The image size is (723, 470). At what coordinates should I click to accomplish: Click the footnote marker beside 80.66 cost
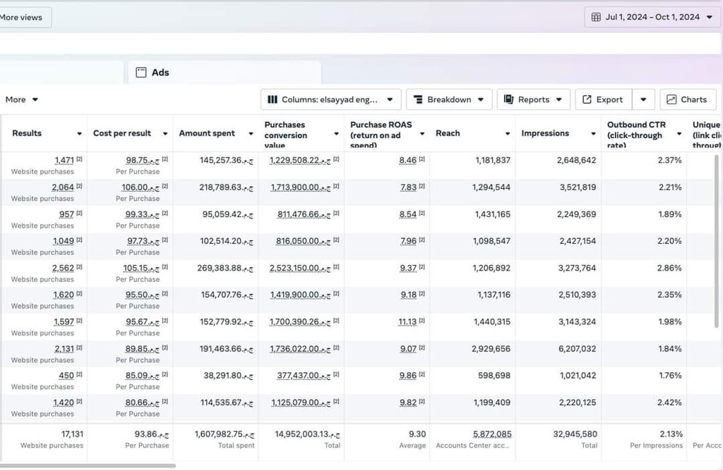pos(165,402)
